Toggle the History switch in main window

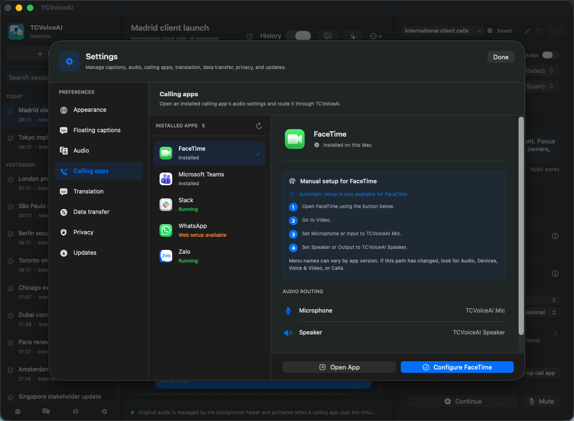pos(298,35)
